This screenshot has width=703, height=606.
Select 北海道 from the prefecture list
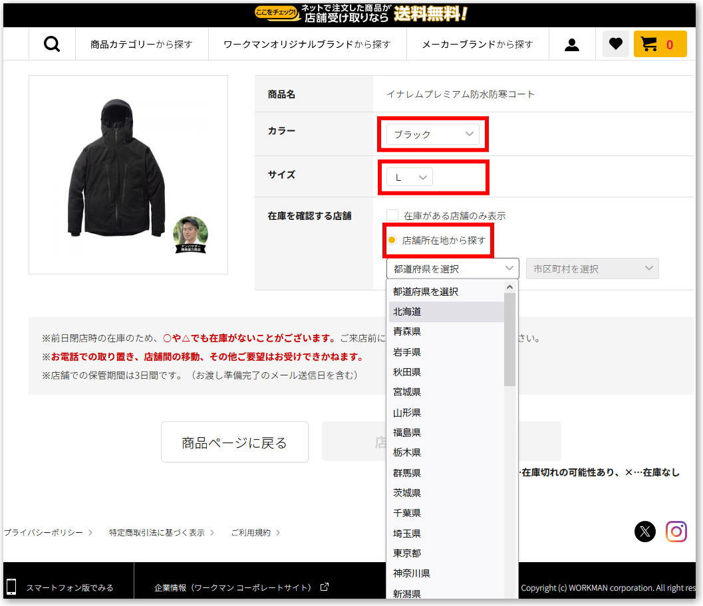pos(446,312)
